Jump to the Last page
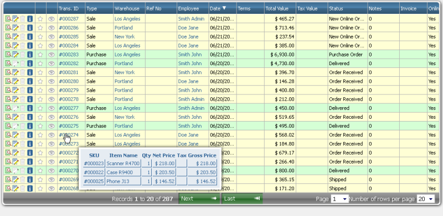This screenshot has height=216, width=443. (x=242, y=198)
